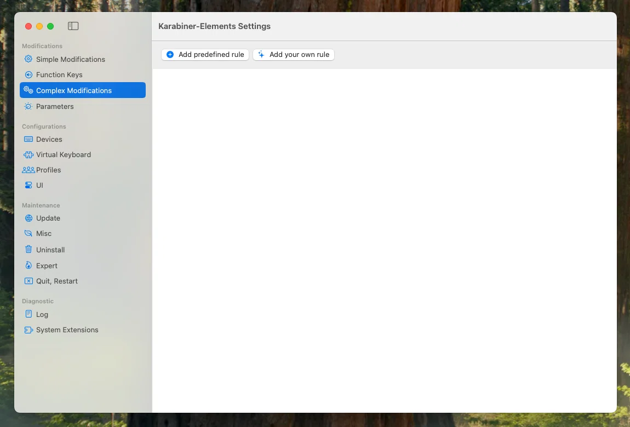Click the Log document icon

[x=28, y=314]
